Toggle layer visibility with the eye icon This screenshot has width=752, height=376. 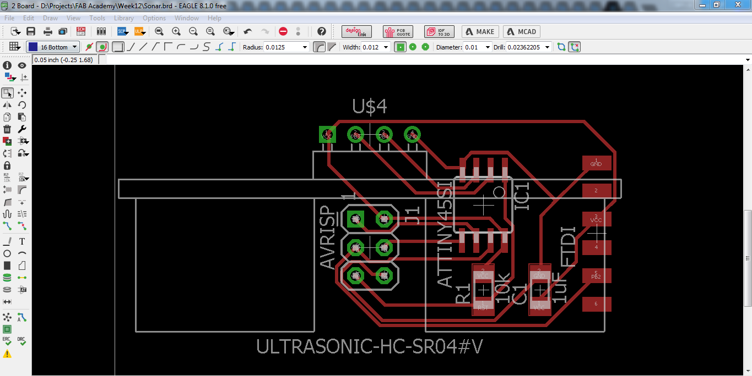[x=22, y=65]
